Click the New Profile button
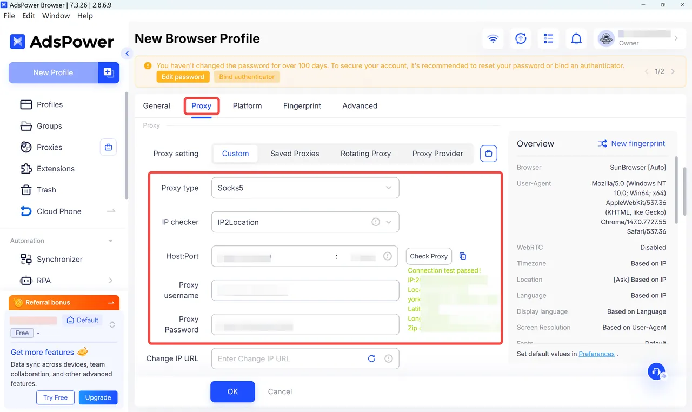The image size is (692, 412). tap(53, 72)
